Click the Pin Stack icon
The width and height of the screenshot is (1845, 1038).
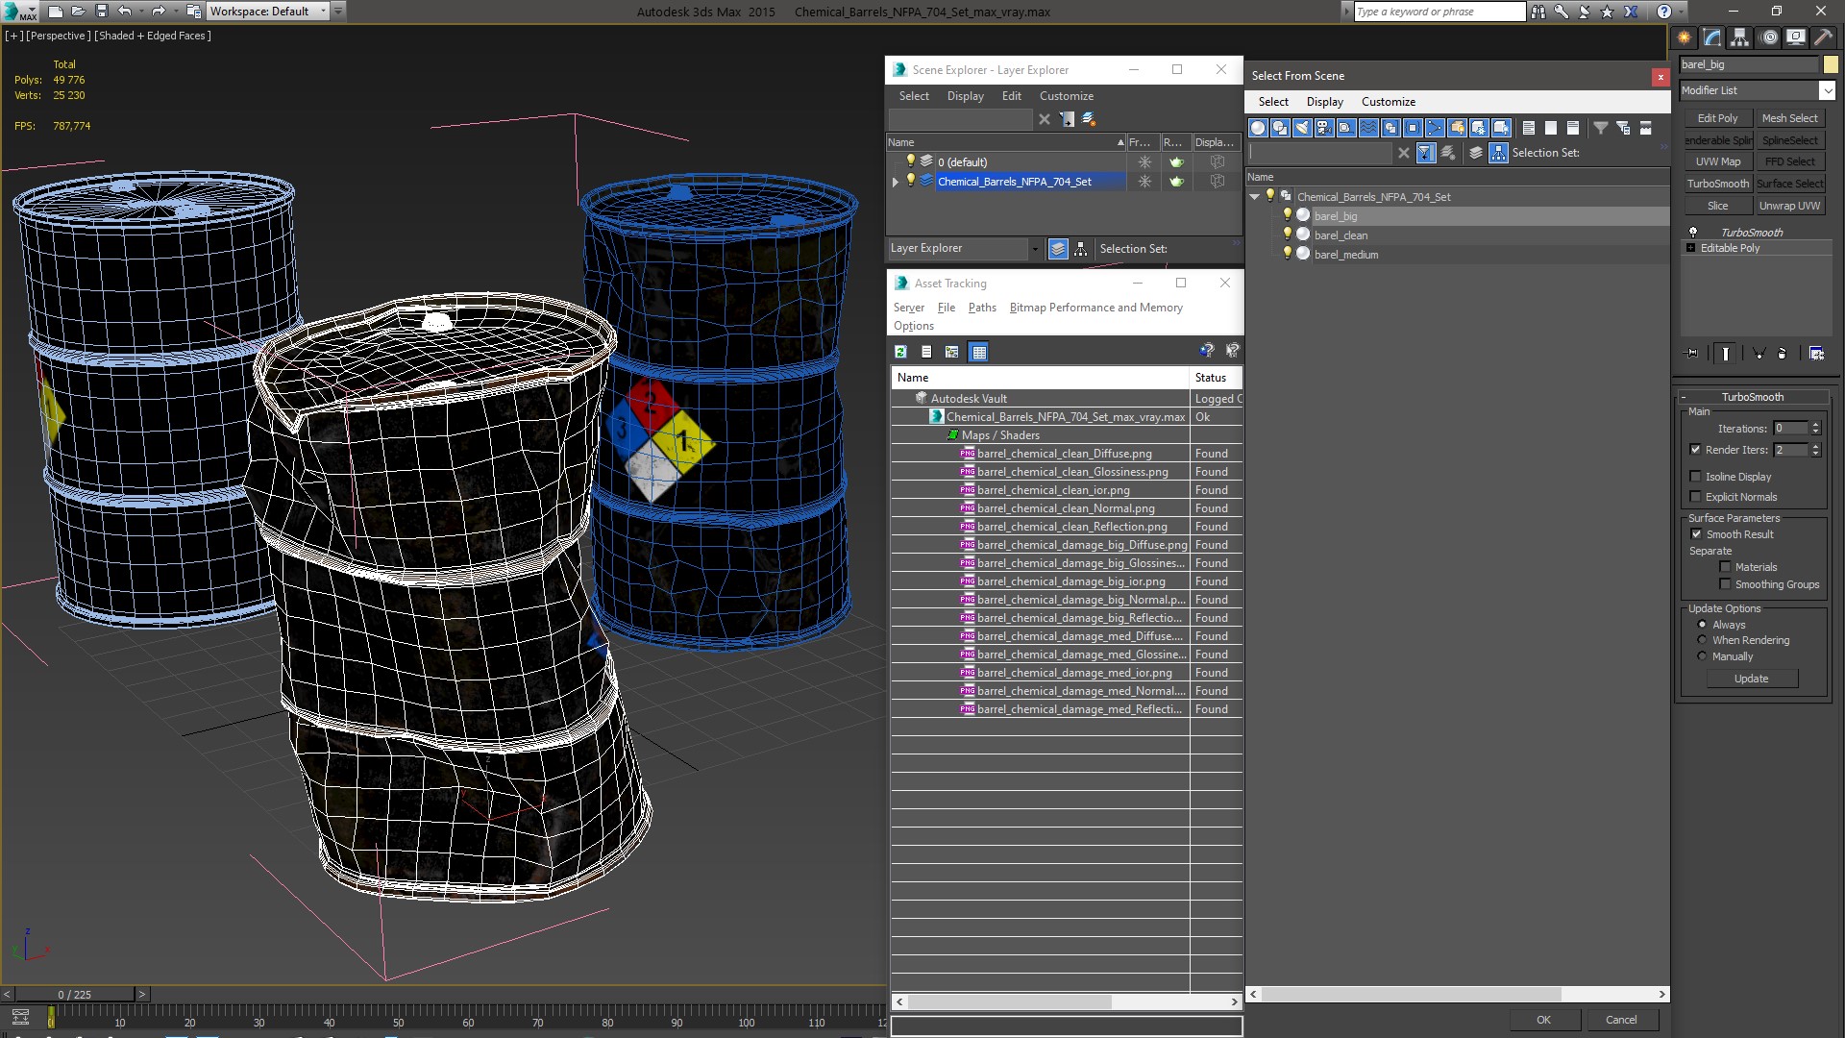click(x=1693, y=354)
